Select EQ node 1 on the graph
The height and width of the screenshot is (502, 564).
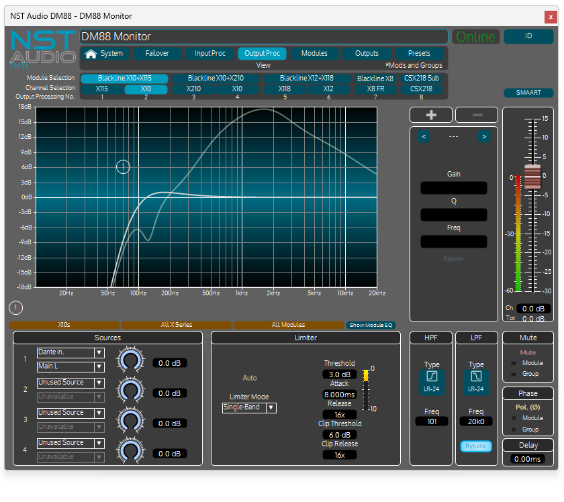coord(123,166)
